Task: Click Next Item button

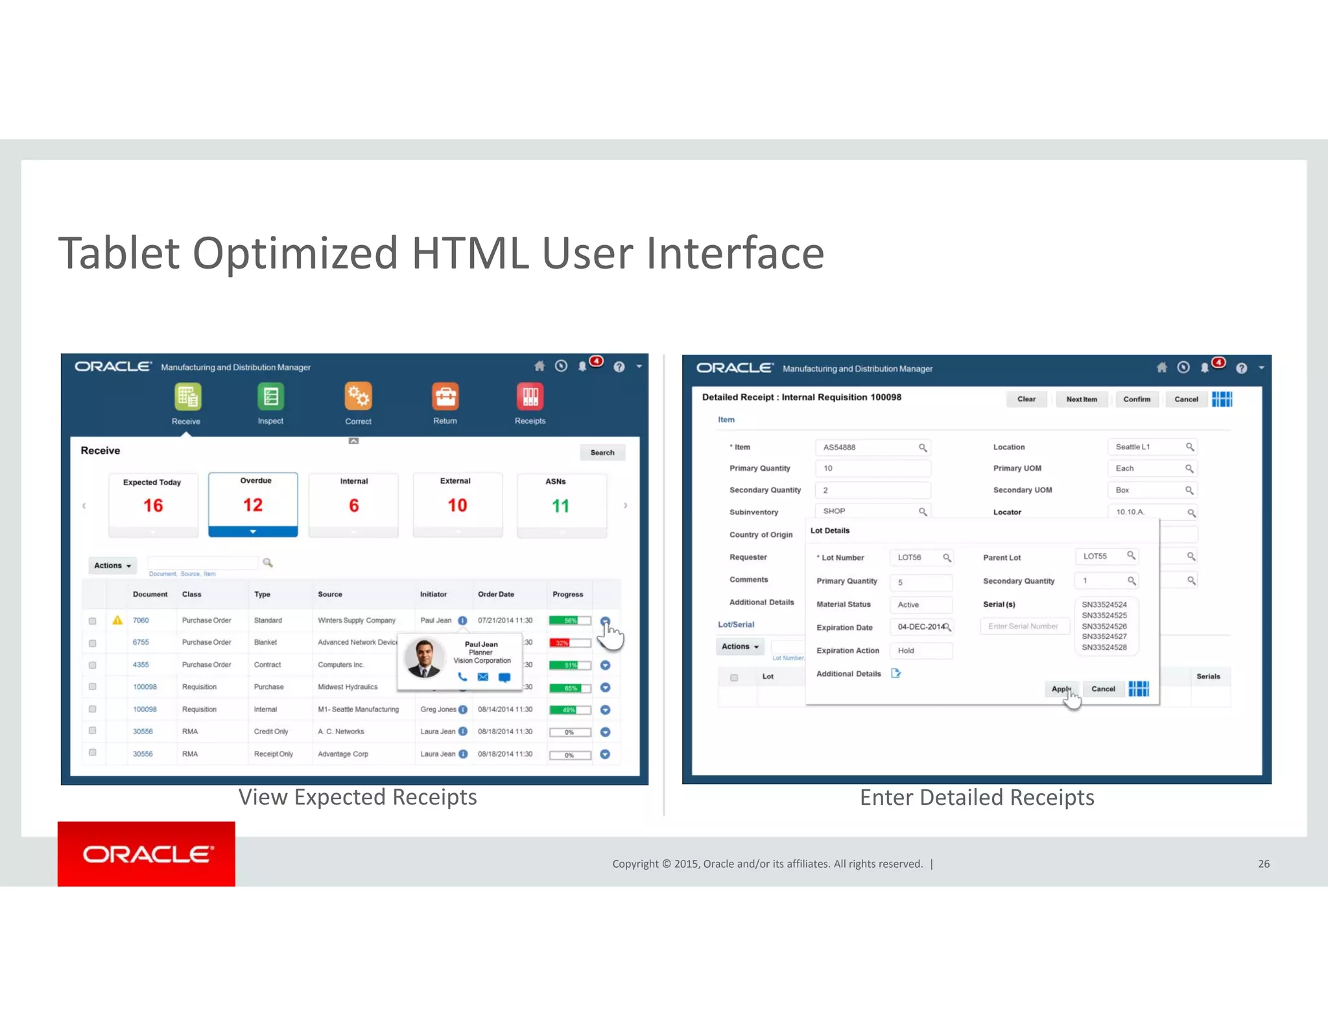Action: coord(1082,400)
